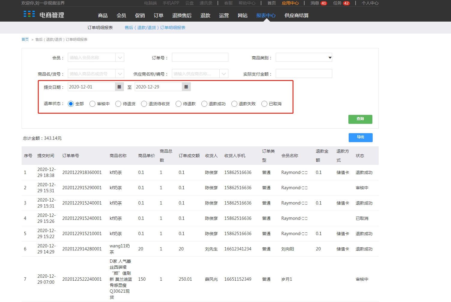Screen dimensions: 451x302
Task: Focus the 会员 name input field
Action: coord(92,57)
